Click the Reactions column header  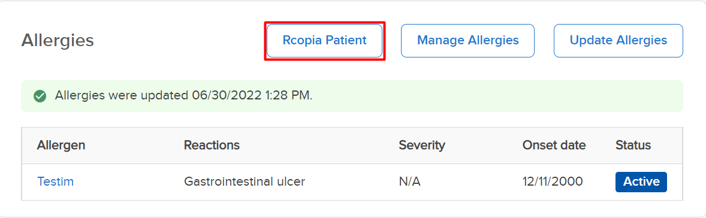212,145
